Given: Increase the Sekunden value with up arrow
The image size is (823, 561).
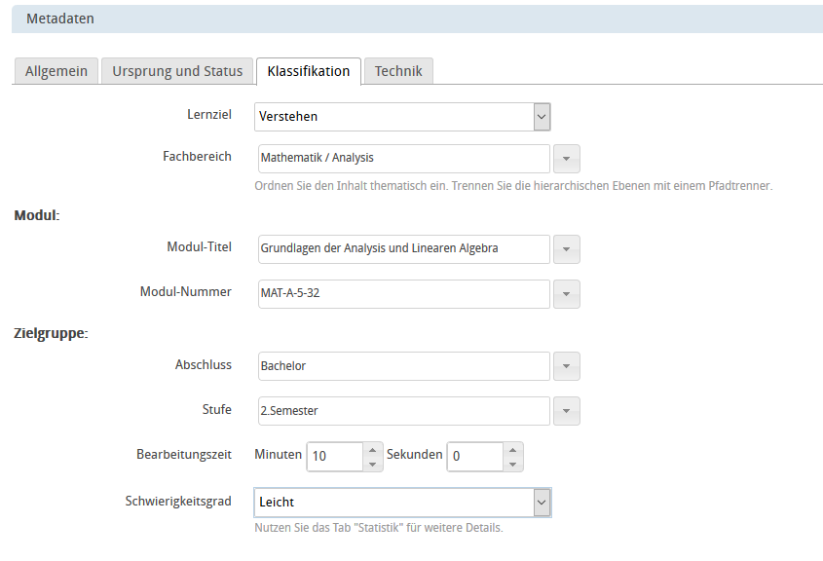Looking at the screenshot, I should 513,449.
